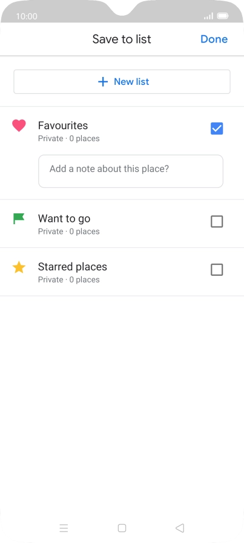Select the Want to go list title
The width and height of the screenshot is (244, 543).
pyautogui.click(x=64, y=219)
